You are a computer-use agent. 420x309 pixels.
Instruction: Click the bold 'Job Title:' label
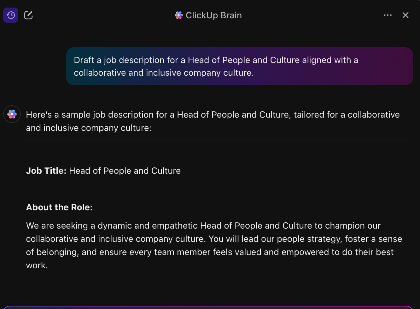point(46,171)
